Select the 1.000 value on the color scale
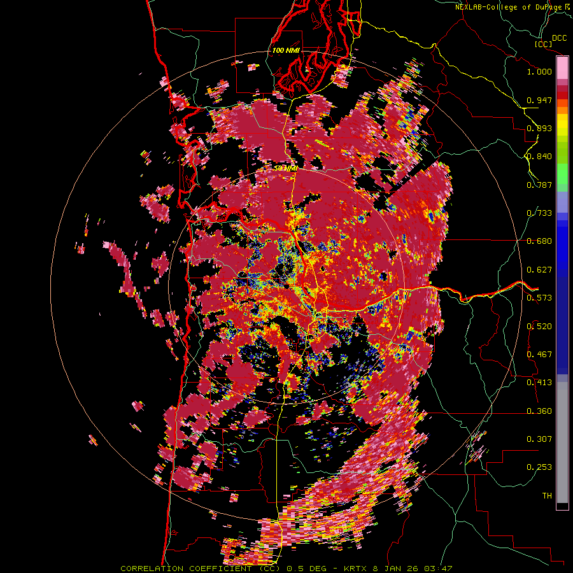 pos(539,71)
